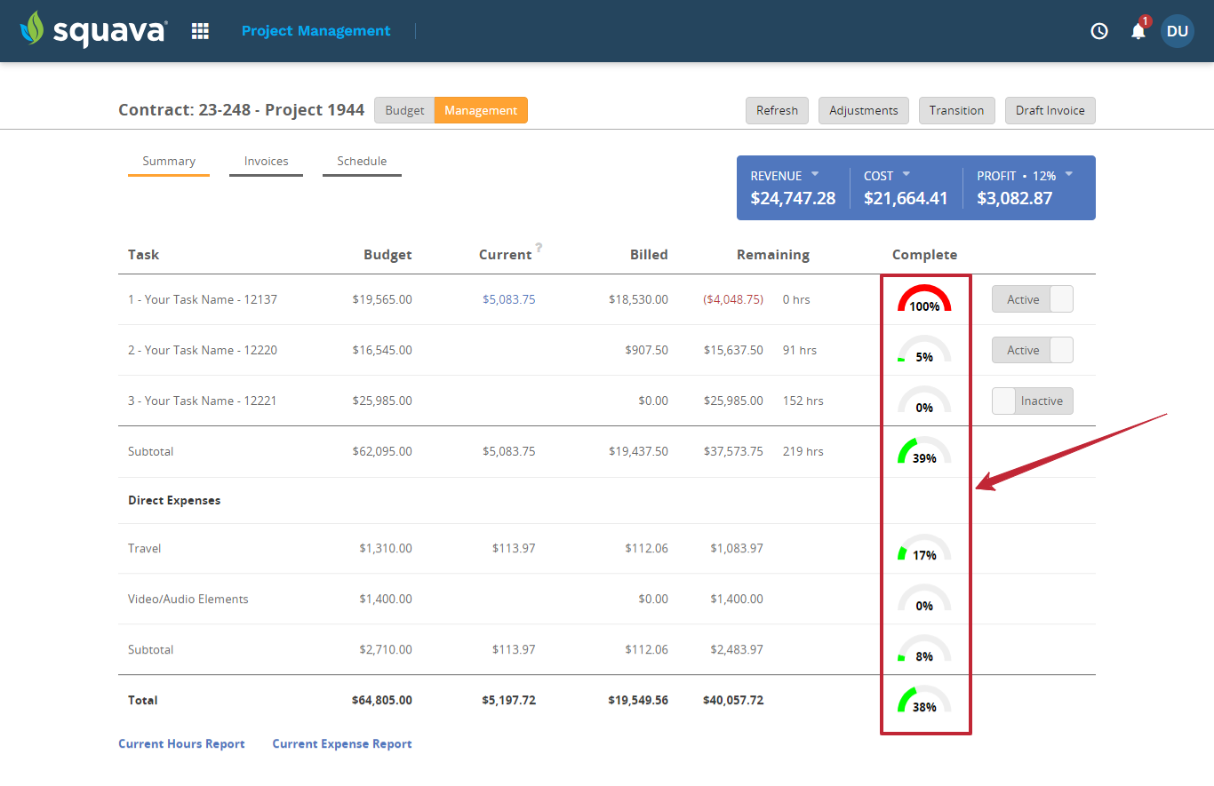Click the question mark beside the Current column
The width and height of the screenshot is (1214, 786).
[539, 249]
